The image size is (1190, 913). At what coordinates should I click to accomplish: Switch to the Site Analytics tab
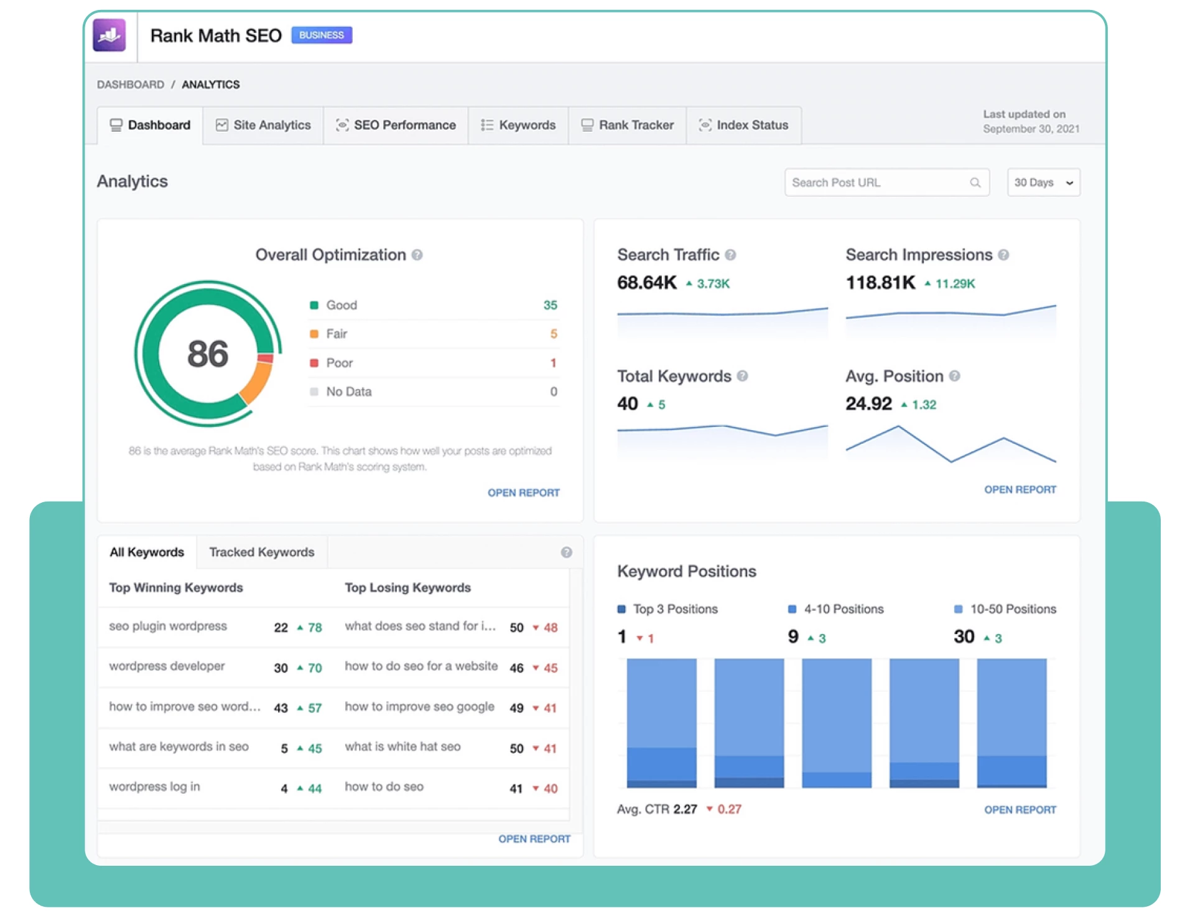(263, 125)
